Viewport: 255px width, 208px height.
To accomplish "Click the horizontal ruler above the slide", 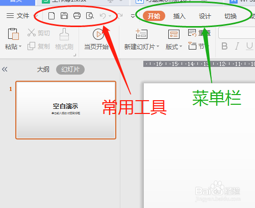I will [x=199, y=64].
